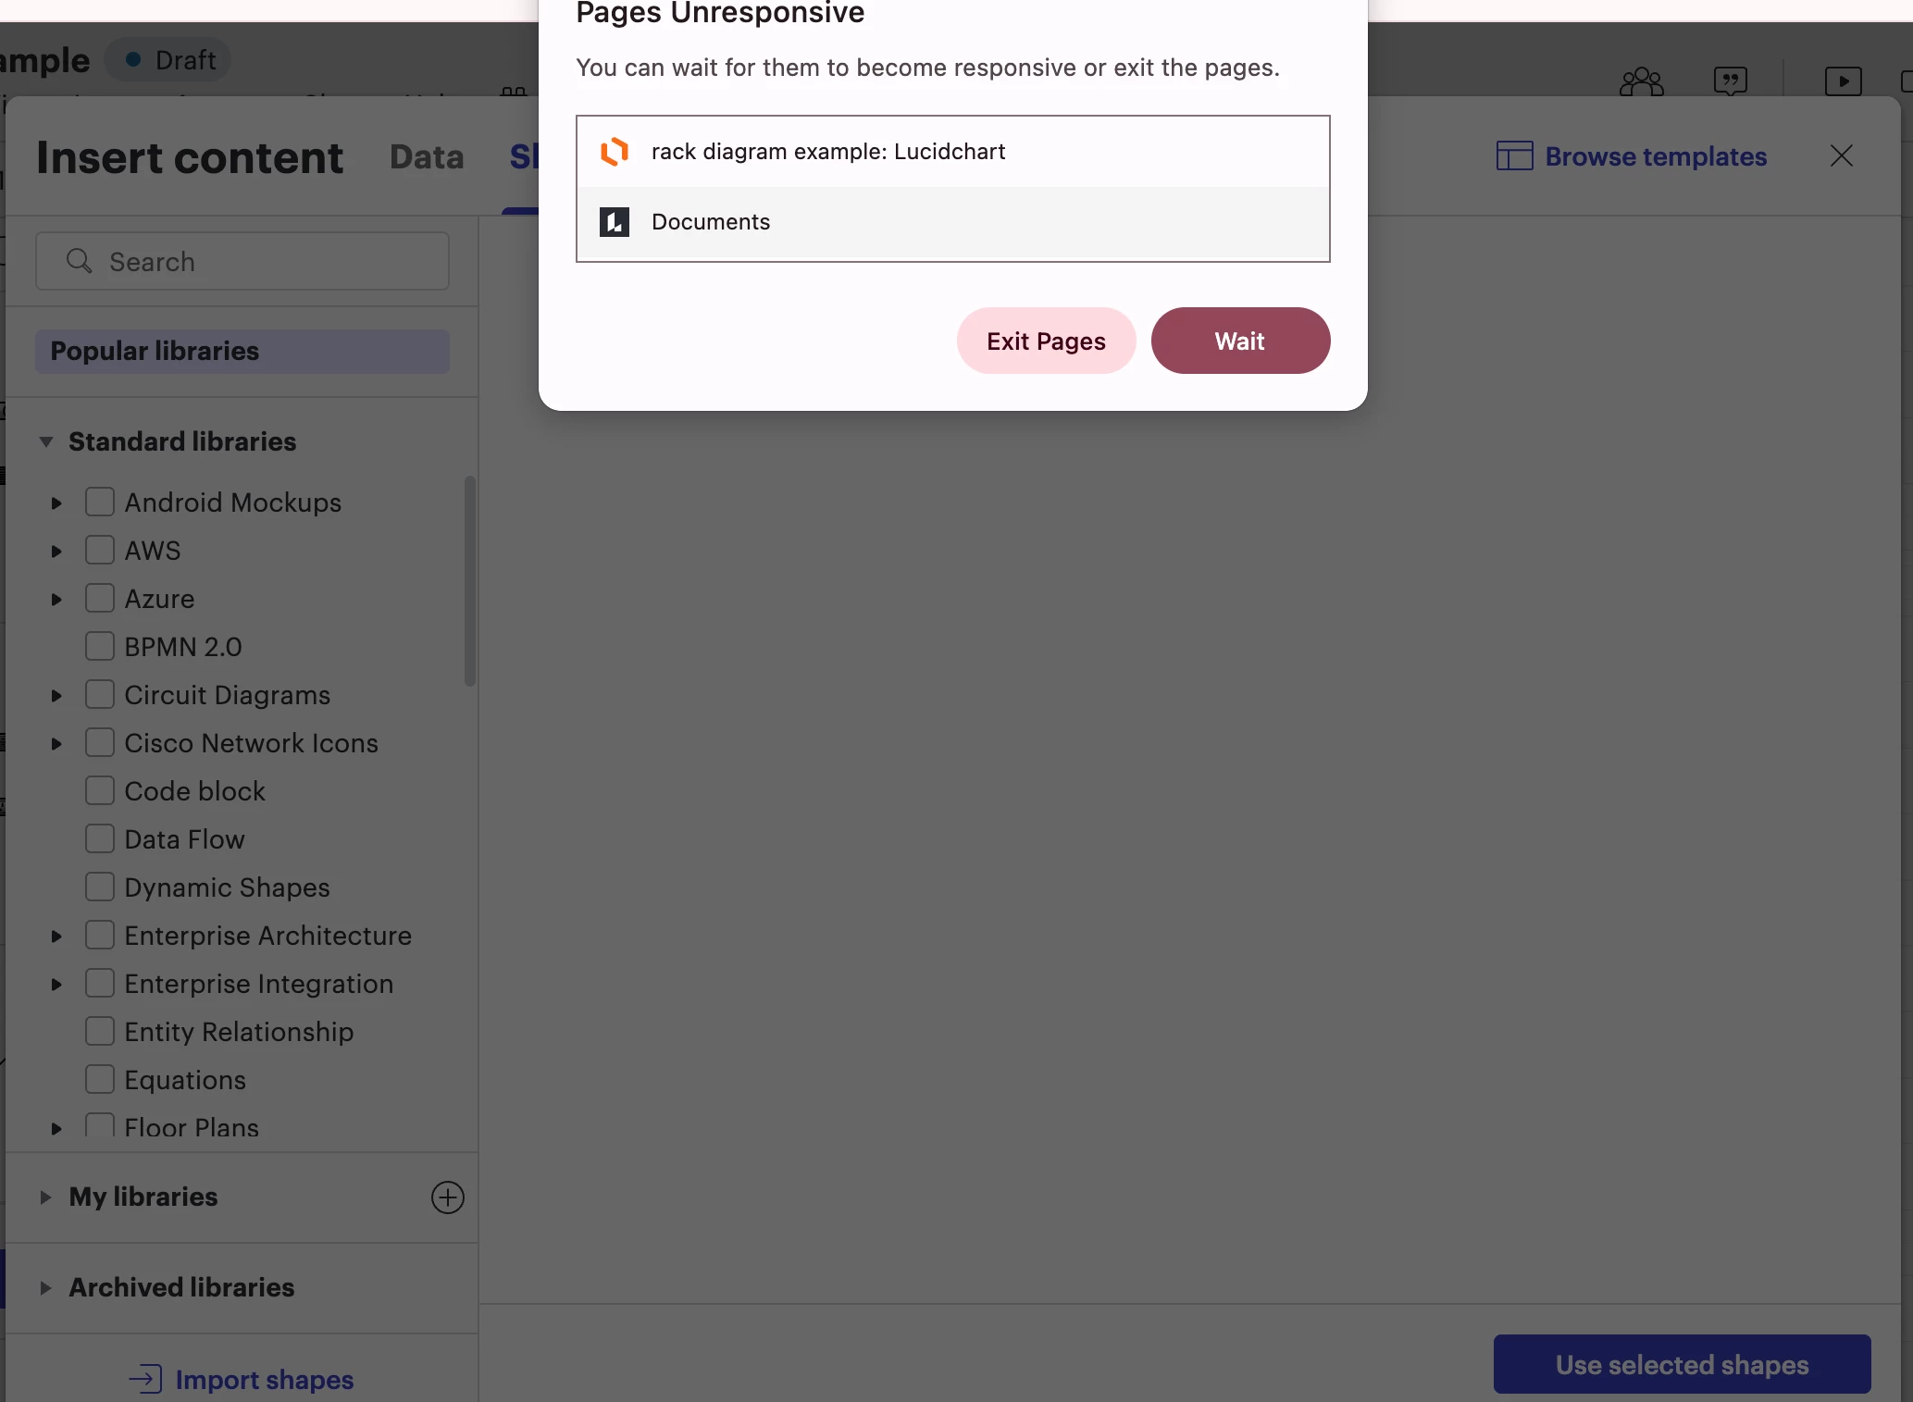
Task: Click the collaborators people icon
Action: 1641,82
